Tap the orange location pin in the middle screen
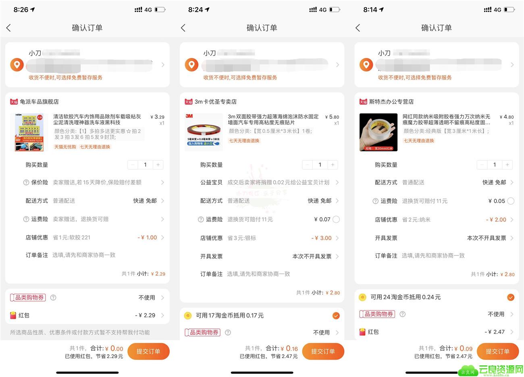 click(x=191, y=65)
